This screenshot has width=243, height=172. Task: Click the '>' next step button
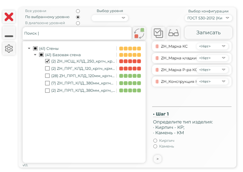[x=157, y=159]
